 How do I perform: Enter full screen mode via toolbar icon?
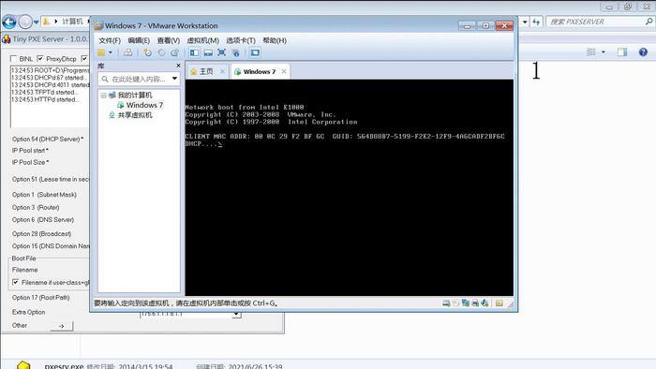coord(222,52)
